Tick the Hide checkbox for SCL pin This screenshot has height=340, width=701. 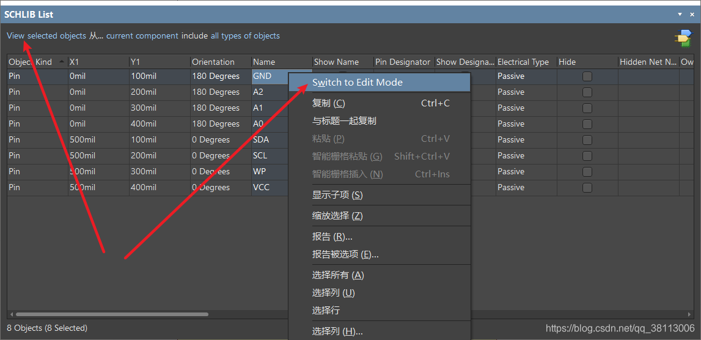coord(587,156)
